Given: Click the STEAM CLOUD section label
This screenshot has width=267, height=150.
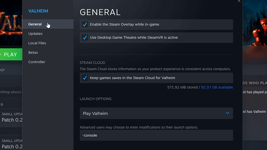Looking at the screenshot, I should coord(92,63).
